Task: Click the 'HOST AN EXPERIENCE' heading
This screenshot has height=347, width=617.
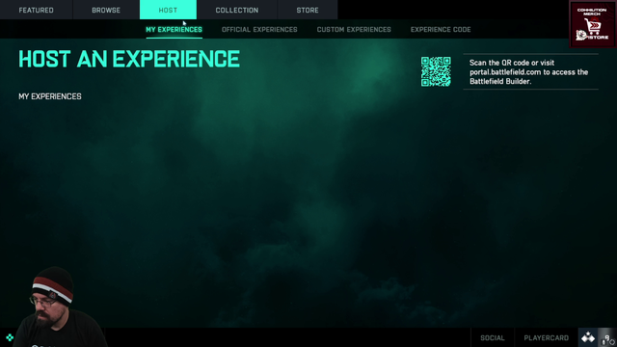Action: point(129,60)
